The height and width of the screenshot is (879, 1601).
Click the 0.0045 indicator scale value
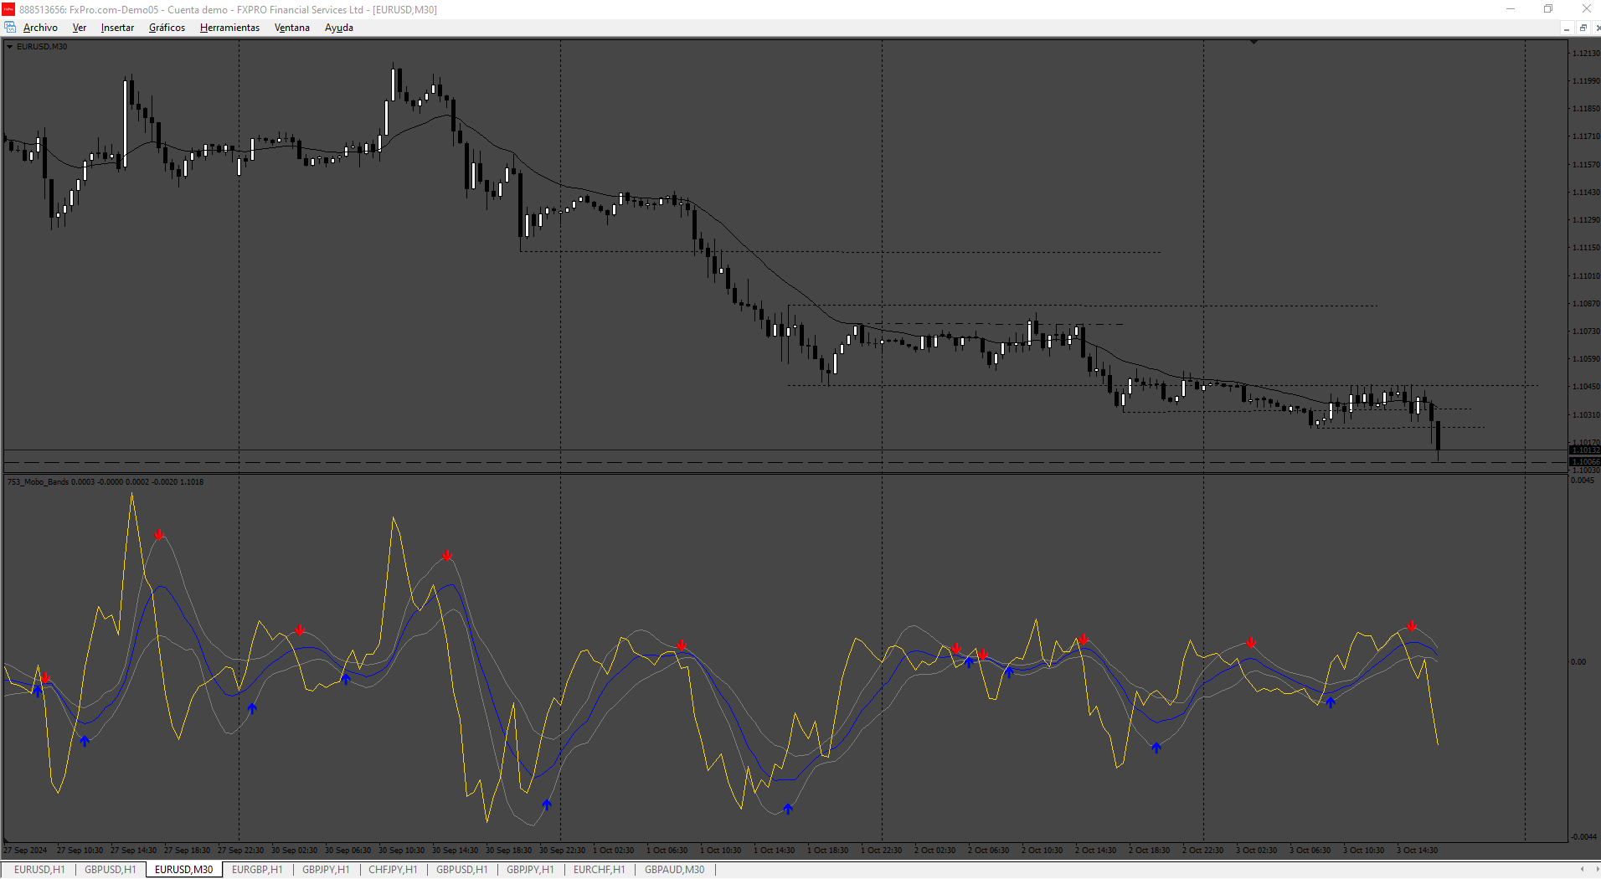(x=1583, y=481)
